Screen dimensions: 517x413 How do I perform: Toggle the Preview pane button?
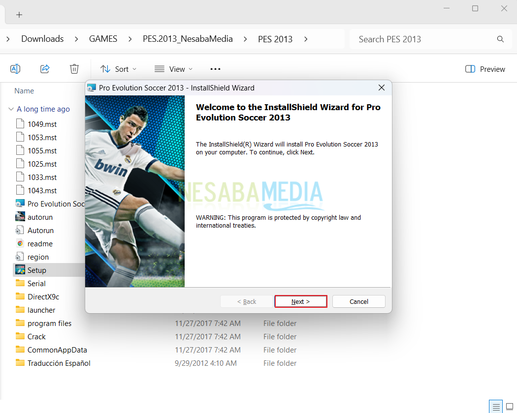click(x=485, y=69)
